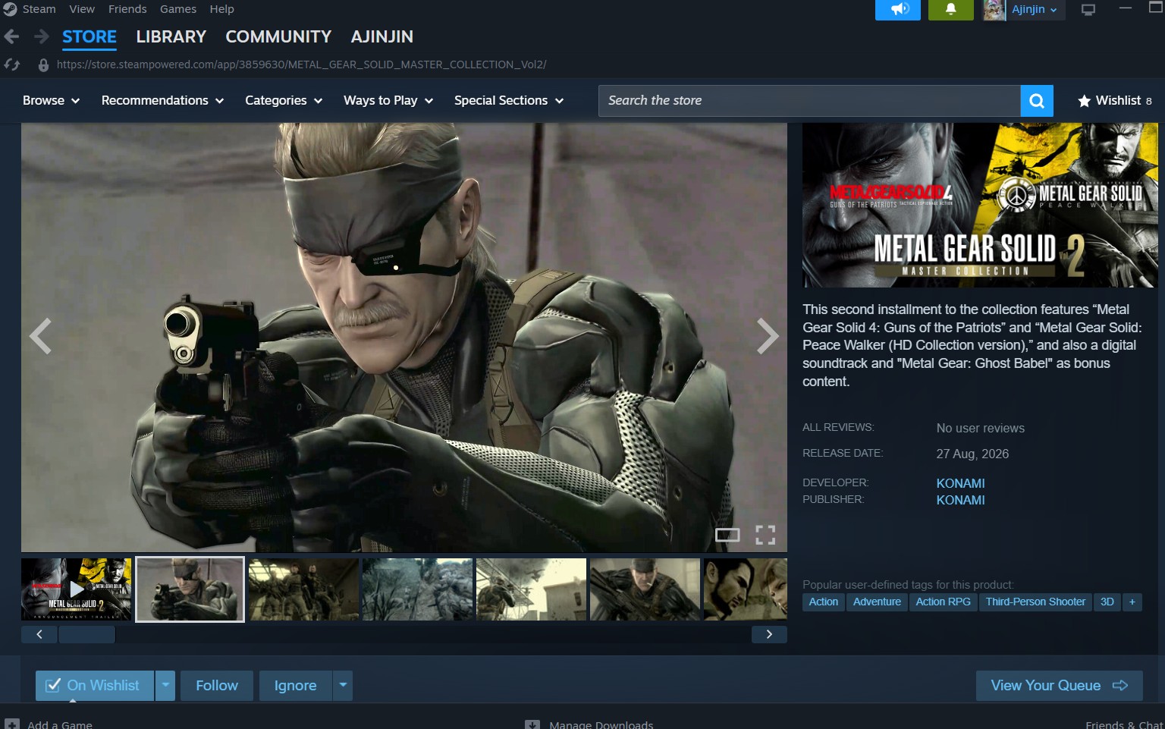Select the Adventure tag

tap(877, 602)
